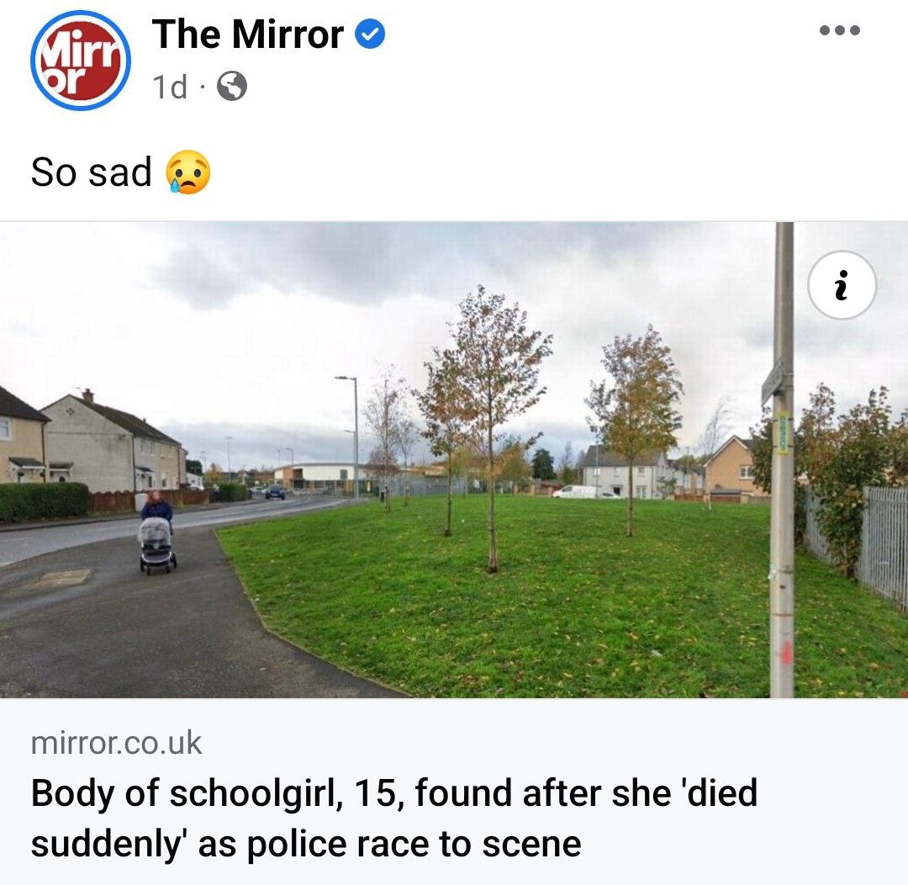908x885 pixels.
Task: Open the "1d" post timestamp
Action: click(170, 87)
